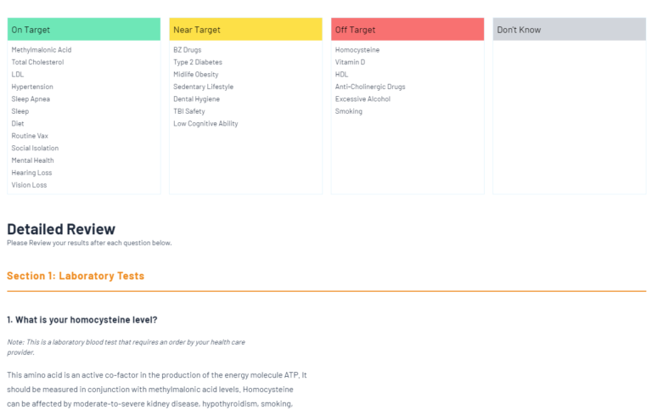Click Vitamin D item
Image resolution: width=652 pixels, height=410 pixels.
(350, 62)
